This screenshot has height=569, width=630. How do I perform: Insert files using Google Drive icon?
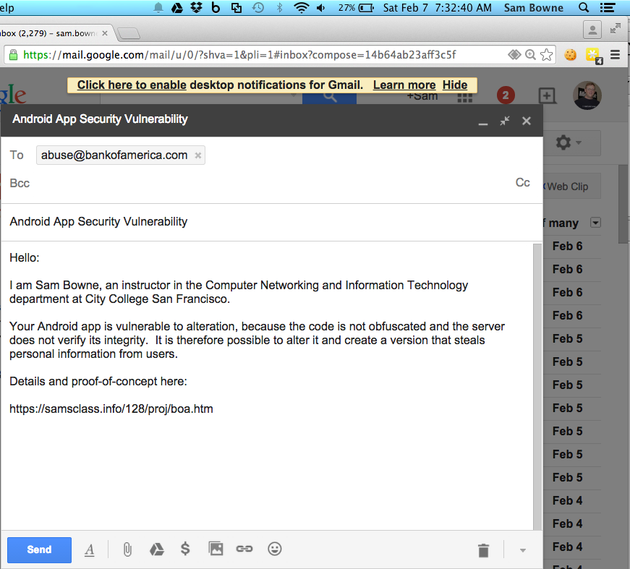point(157,549)
